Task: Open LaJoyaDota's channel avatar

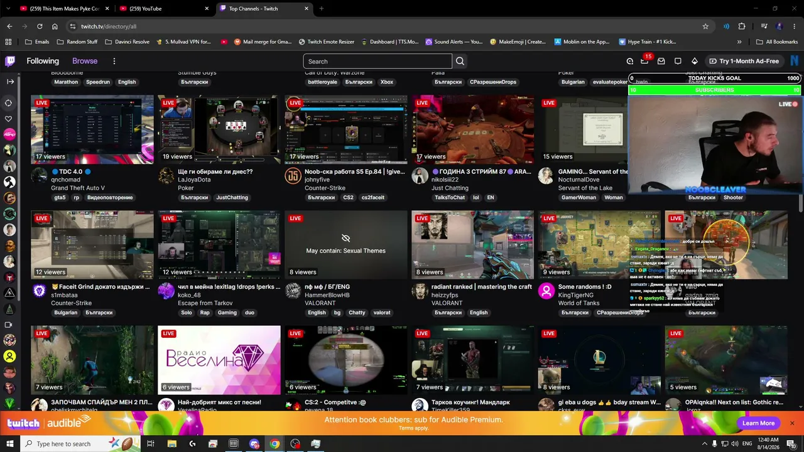Action: tap(166, 176)
